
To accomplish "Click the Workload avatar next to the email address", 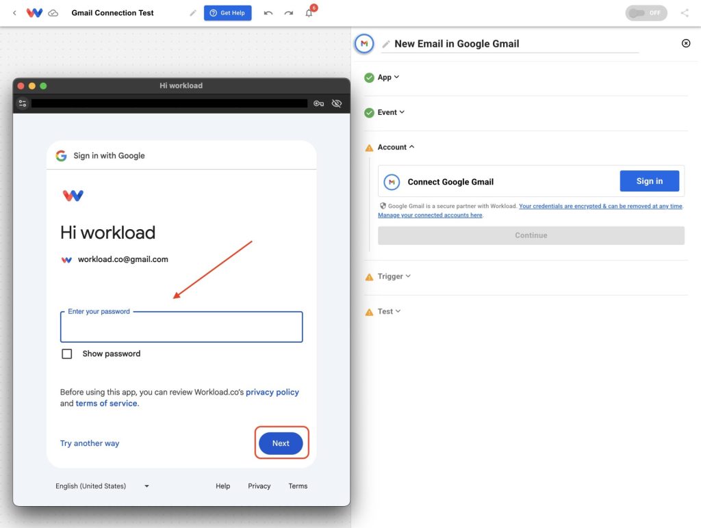I will 66,259.
